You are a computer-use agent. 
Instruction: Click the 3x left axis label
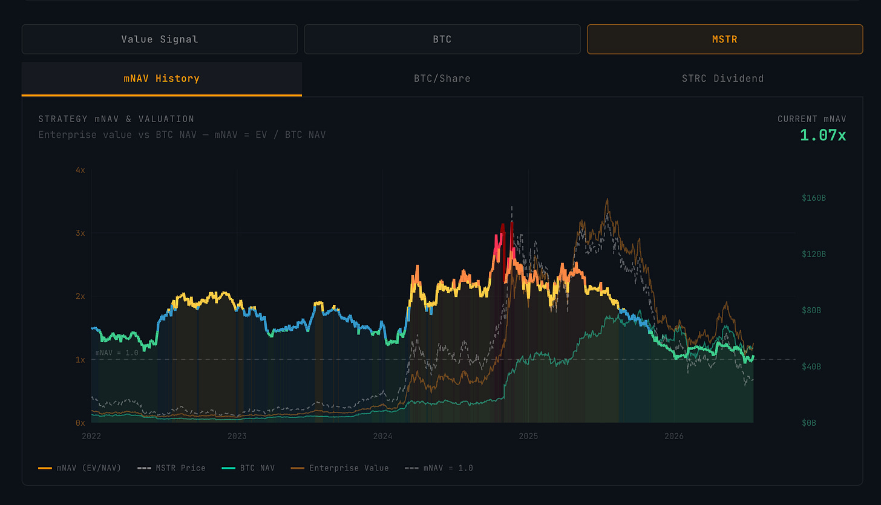(x=80, y=233)
